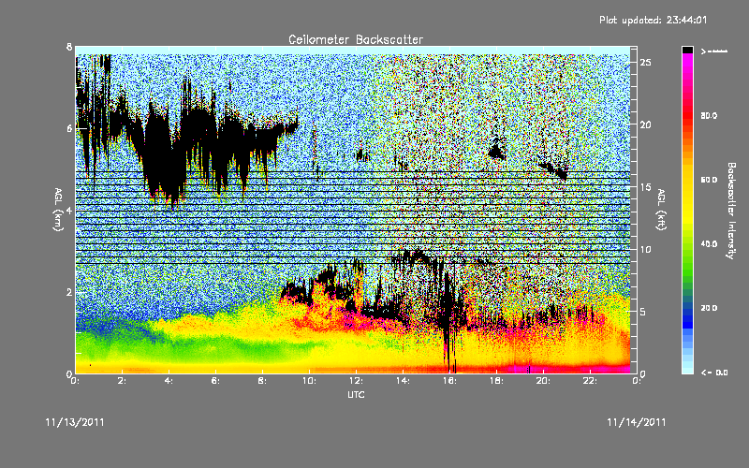This screenshot has width=749, height=468.
Task: Click the 'Backscatter Intensity' colorbar label
Action: point(730,211)
